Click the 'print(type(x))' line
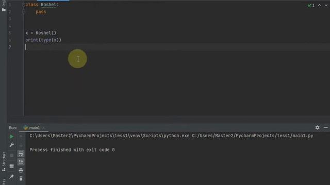 pyautogui.click(x=43, y=40)
